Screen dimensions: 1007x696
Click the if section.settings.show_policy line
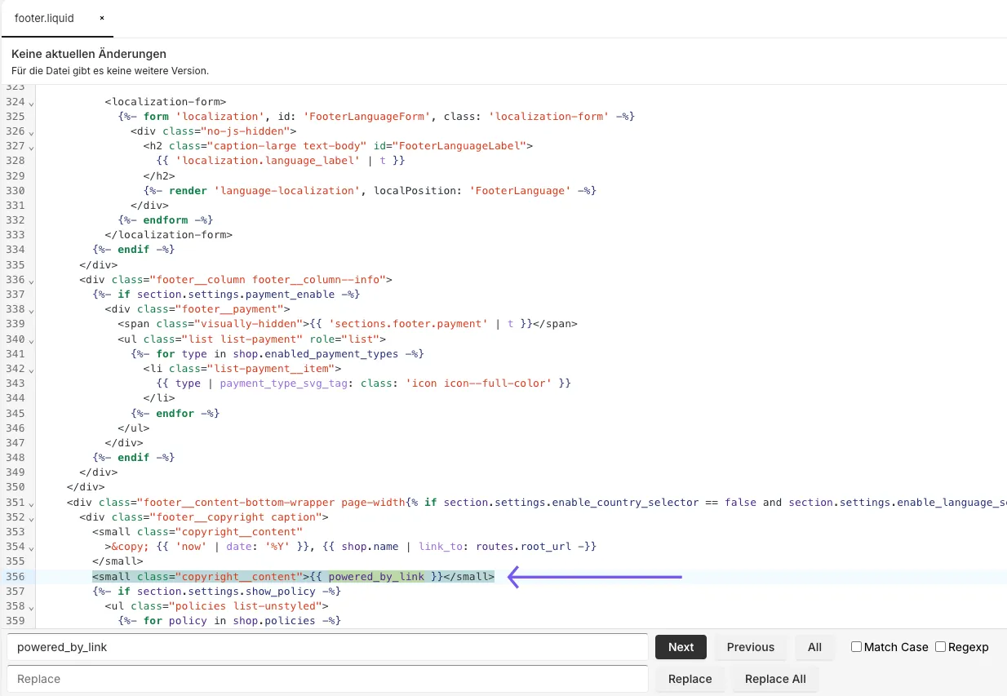(x=216, y=591)
